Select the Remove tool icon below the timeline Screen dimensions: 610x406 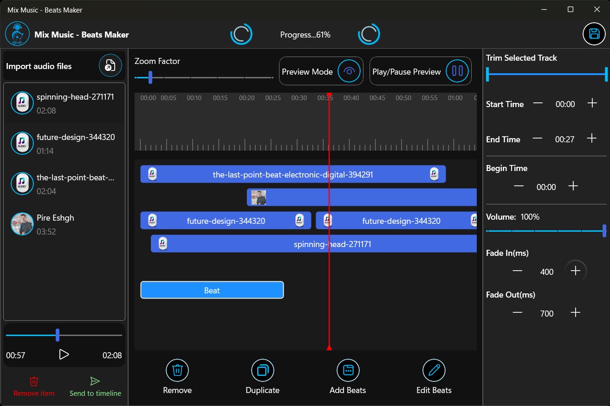pyautogui.click(x=177, y=370)
